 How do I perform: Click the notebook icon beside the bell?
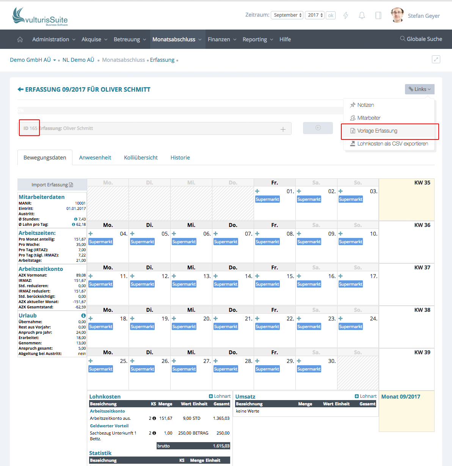click(378, 16)
